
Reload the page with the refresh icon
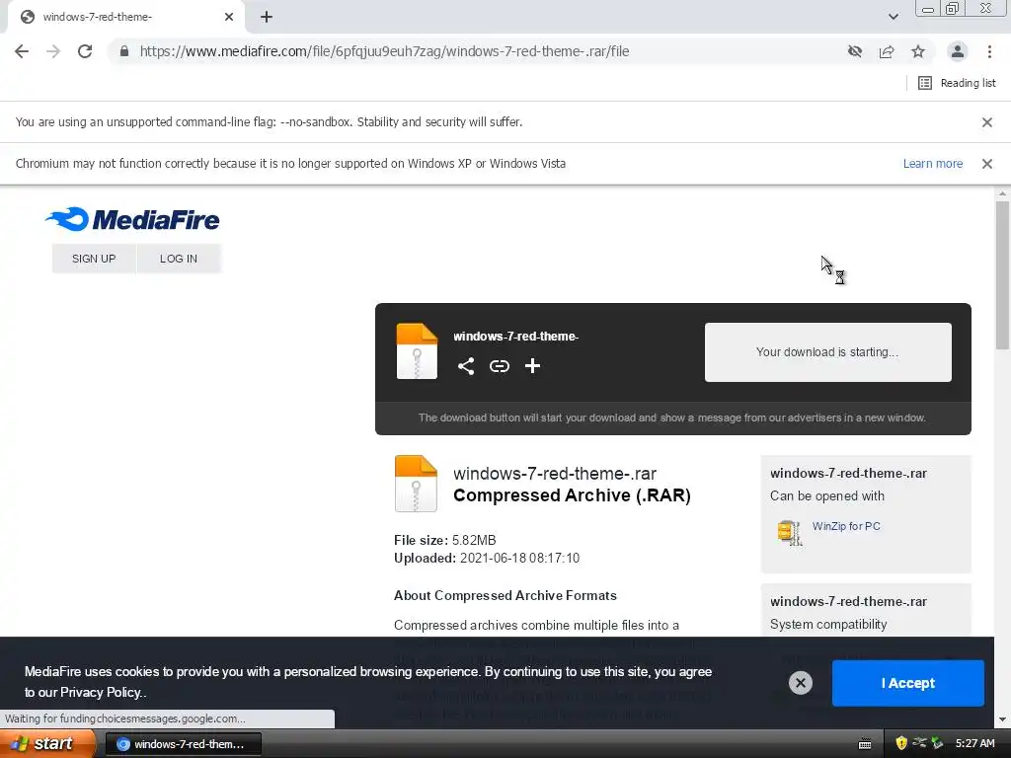pyautogui.click(x=85, y=51)
